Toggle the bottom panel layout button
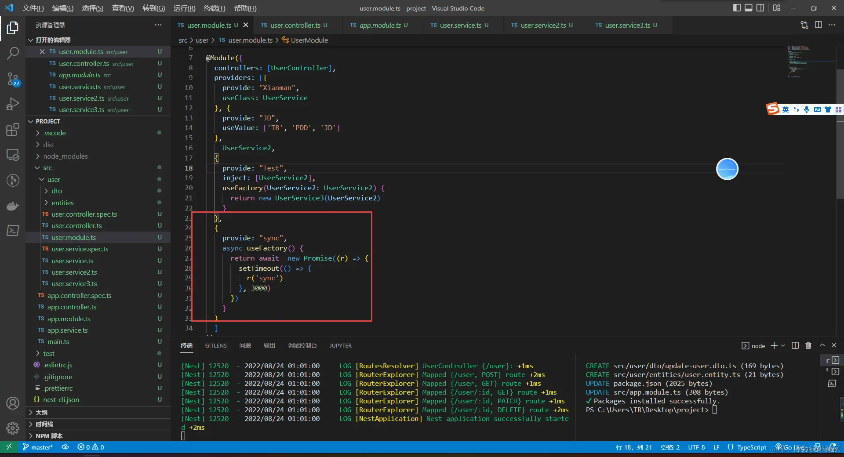 (x=749, y=8)
